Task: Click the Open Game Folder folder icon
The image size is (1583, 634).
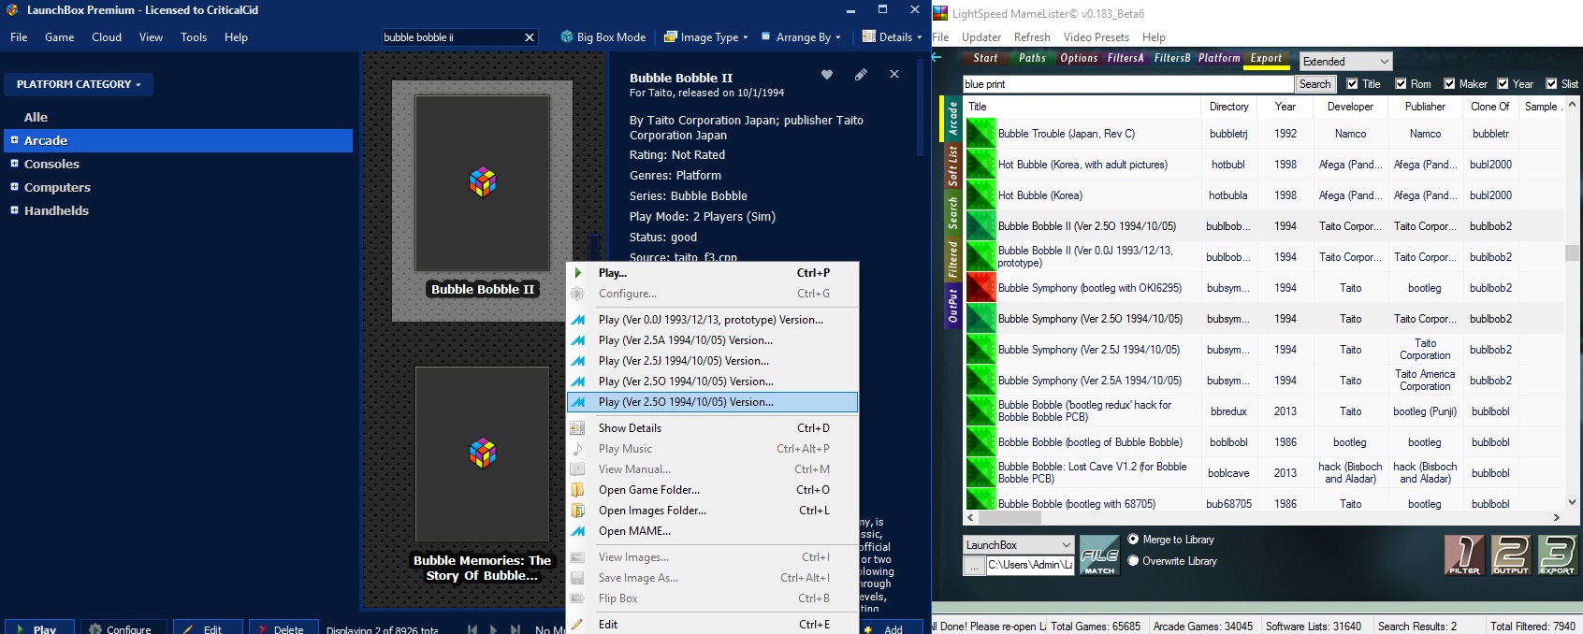Action: tap(578, 490)
